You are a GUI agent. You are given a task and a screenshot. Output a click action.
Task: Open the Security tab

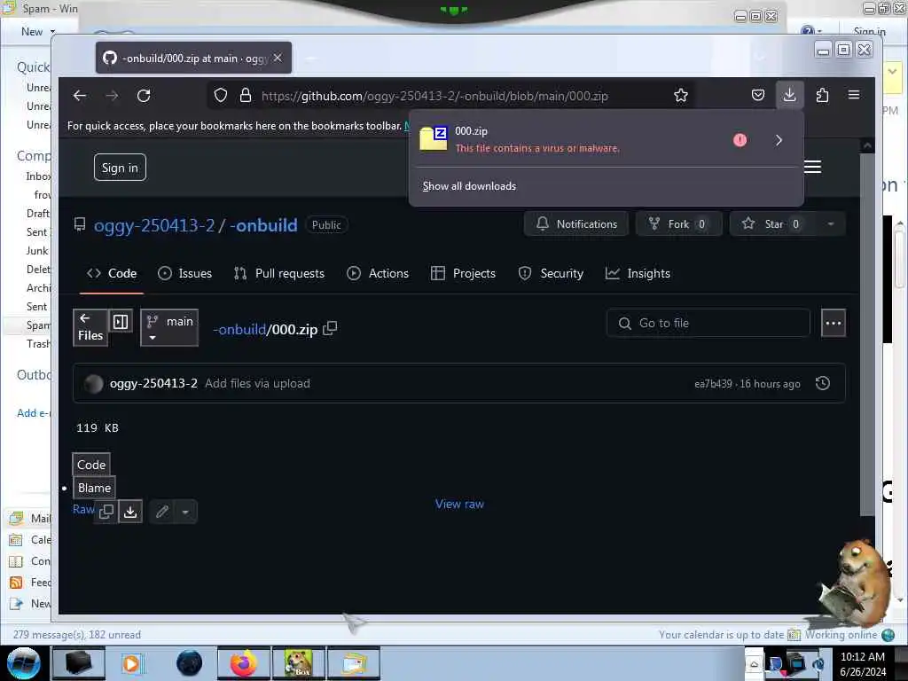point(551,273)
